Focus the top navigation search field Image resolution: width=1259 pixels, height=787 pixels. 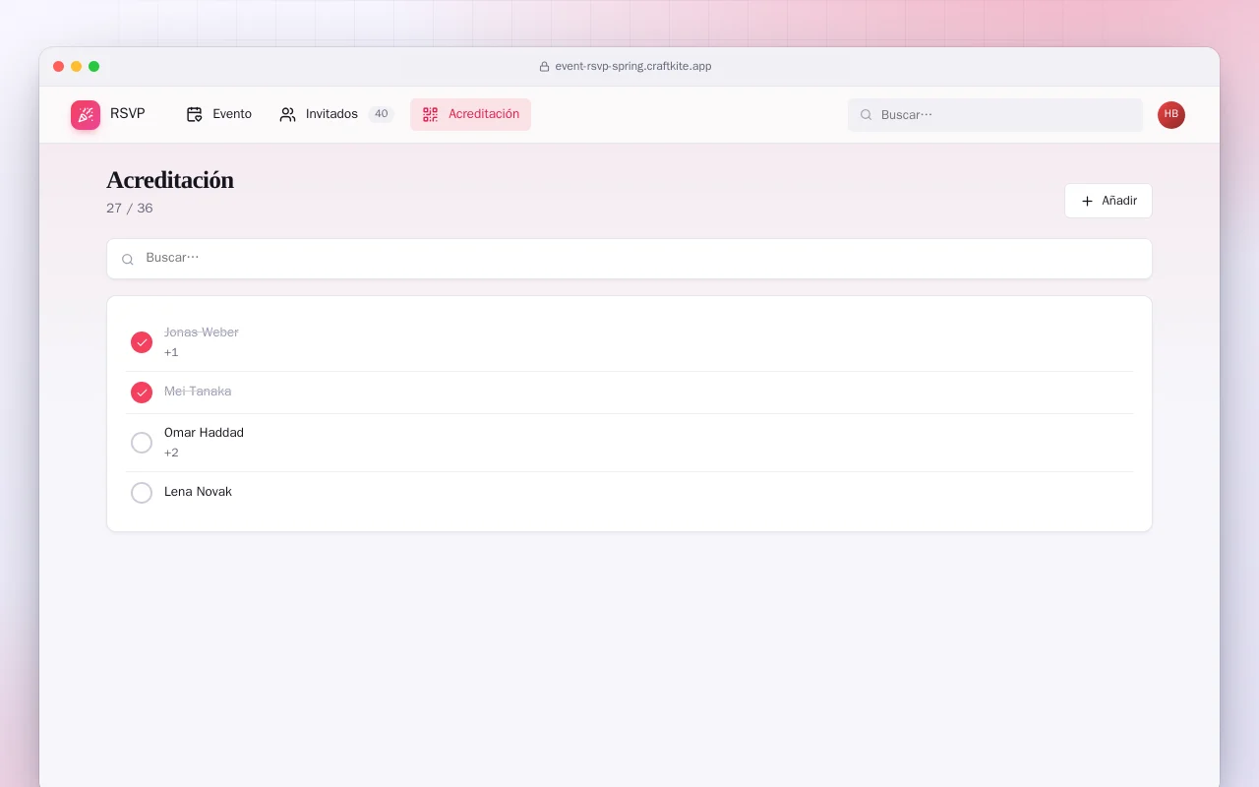click(995, 115)
